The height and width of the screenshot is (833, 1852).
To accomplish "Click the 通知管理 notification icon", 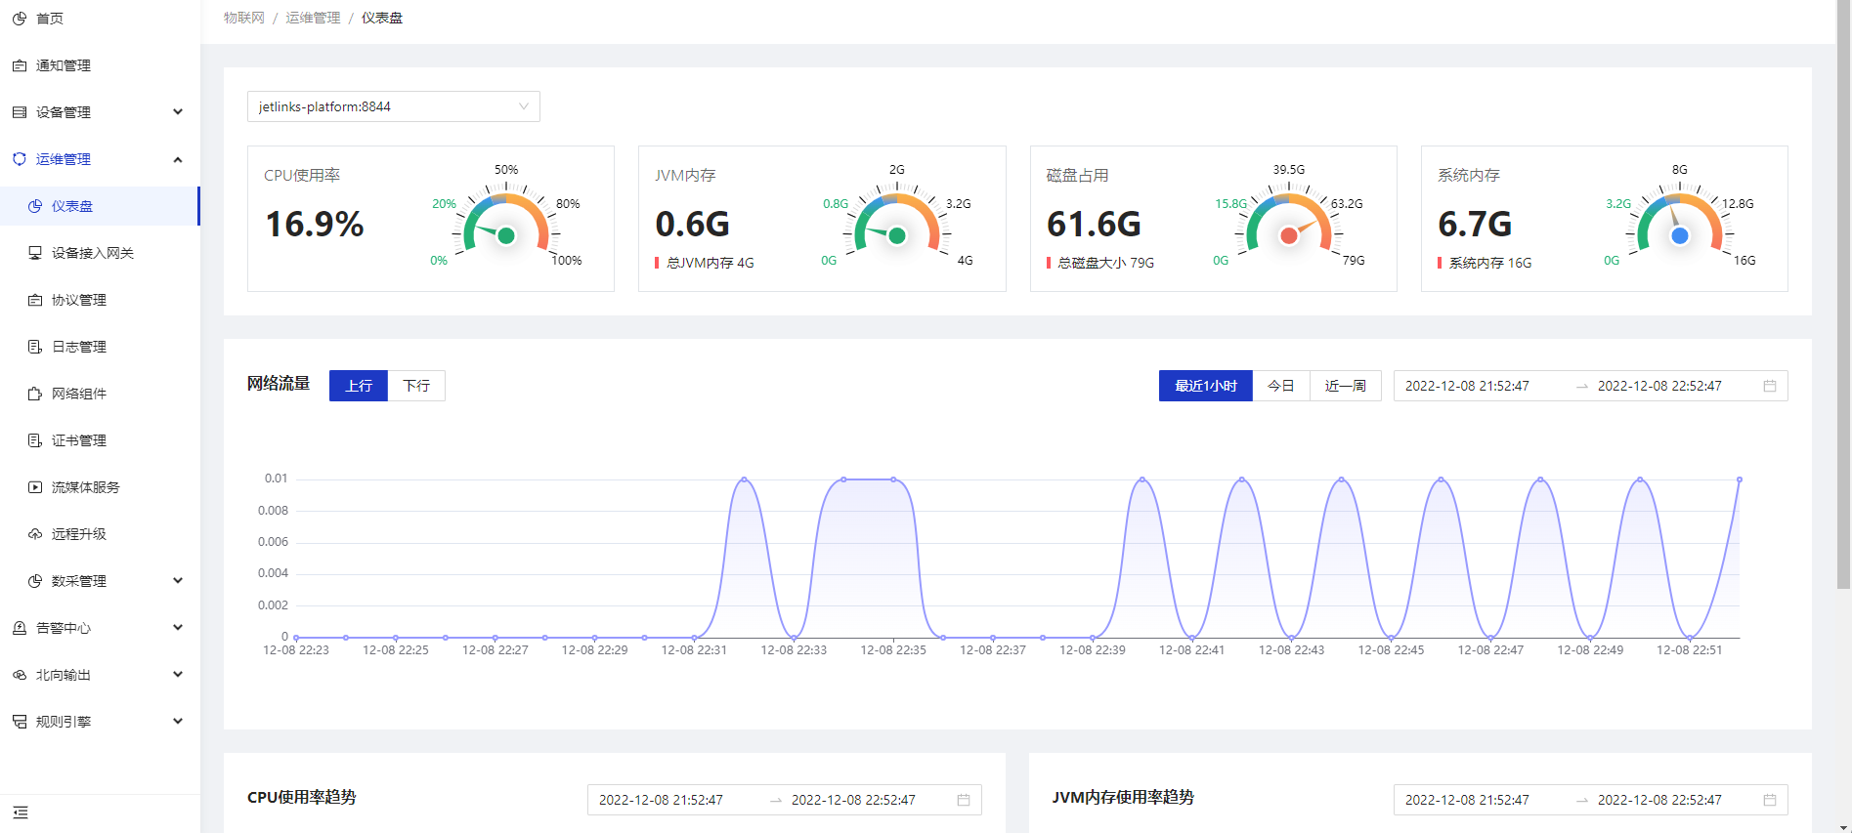I will coord(20,65).
